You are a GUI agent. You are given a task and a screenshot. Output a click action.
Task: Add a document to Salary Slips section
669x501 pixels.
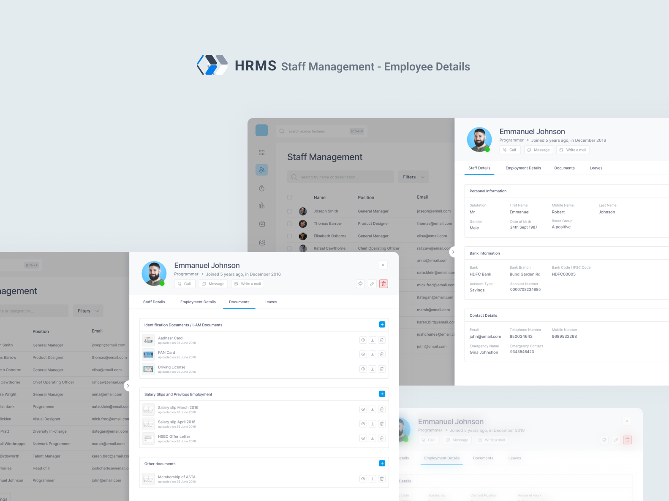(382, 394)
